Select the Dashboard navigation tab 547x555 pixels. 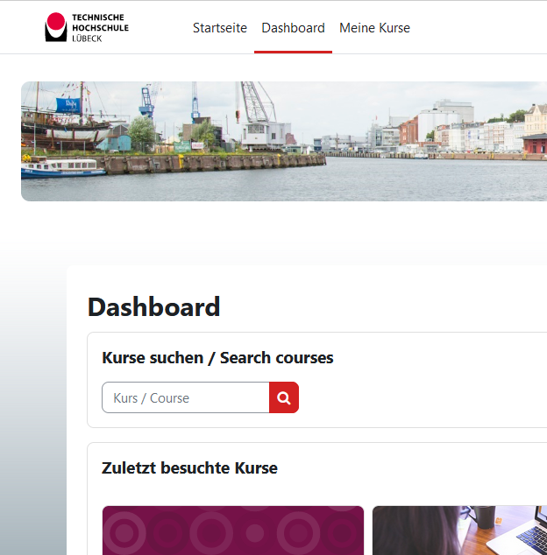(293, 28)
